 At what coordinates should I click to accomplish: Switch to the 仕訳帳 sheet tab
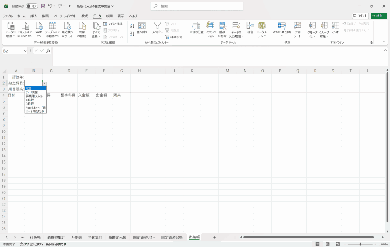[x=35, y=238]
